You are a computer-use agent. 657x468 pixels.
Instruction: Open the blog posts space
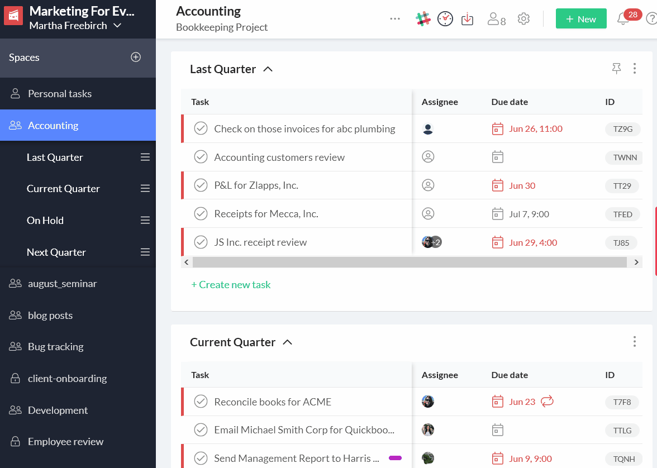coord(78,315)
